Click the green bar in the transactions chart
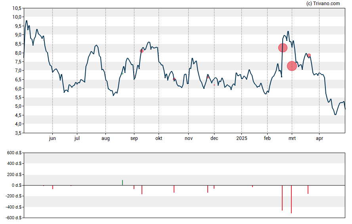Screen dimensions: 352x224 [122, 182]
